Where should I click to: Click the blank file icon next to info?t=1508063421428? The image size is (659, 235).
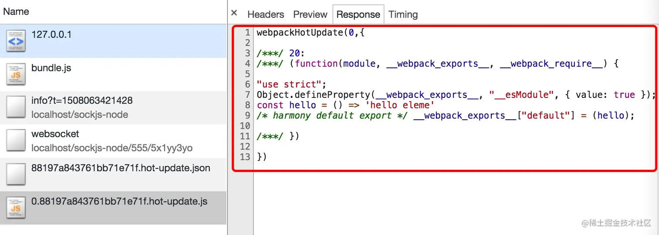[16, 107]
